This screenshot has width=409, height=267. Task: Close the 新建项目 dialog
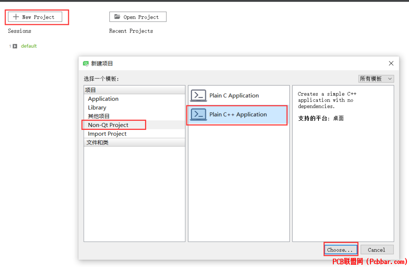(x=391, y=63)
